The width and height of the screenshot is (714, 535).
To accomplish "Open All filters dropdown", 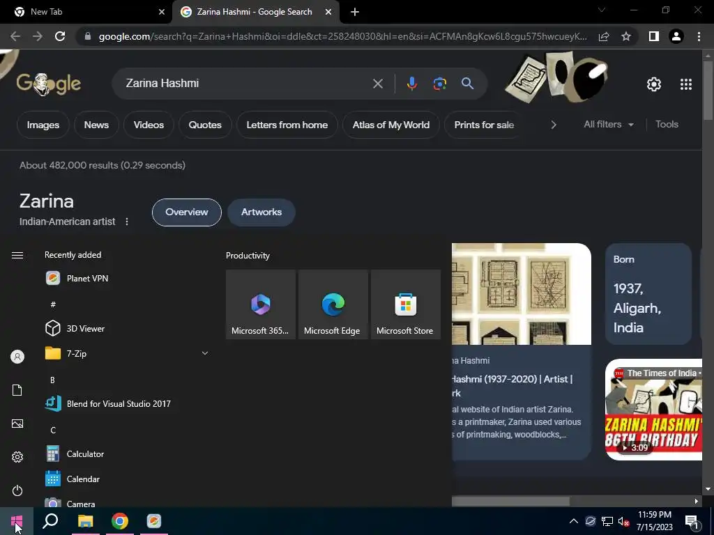I will (608, 124).
